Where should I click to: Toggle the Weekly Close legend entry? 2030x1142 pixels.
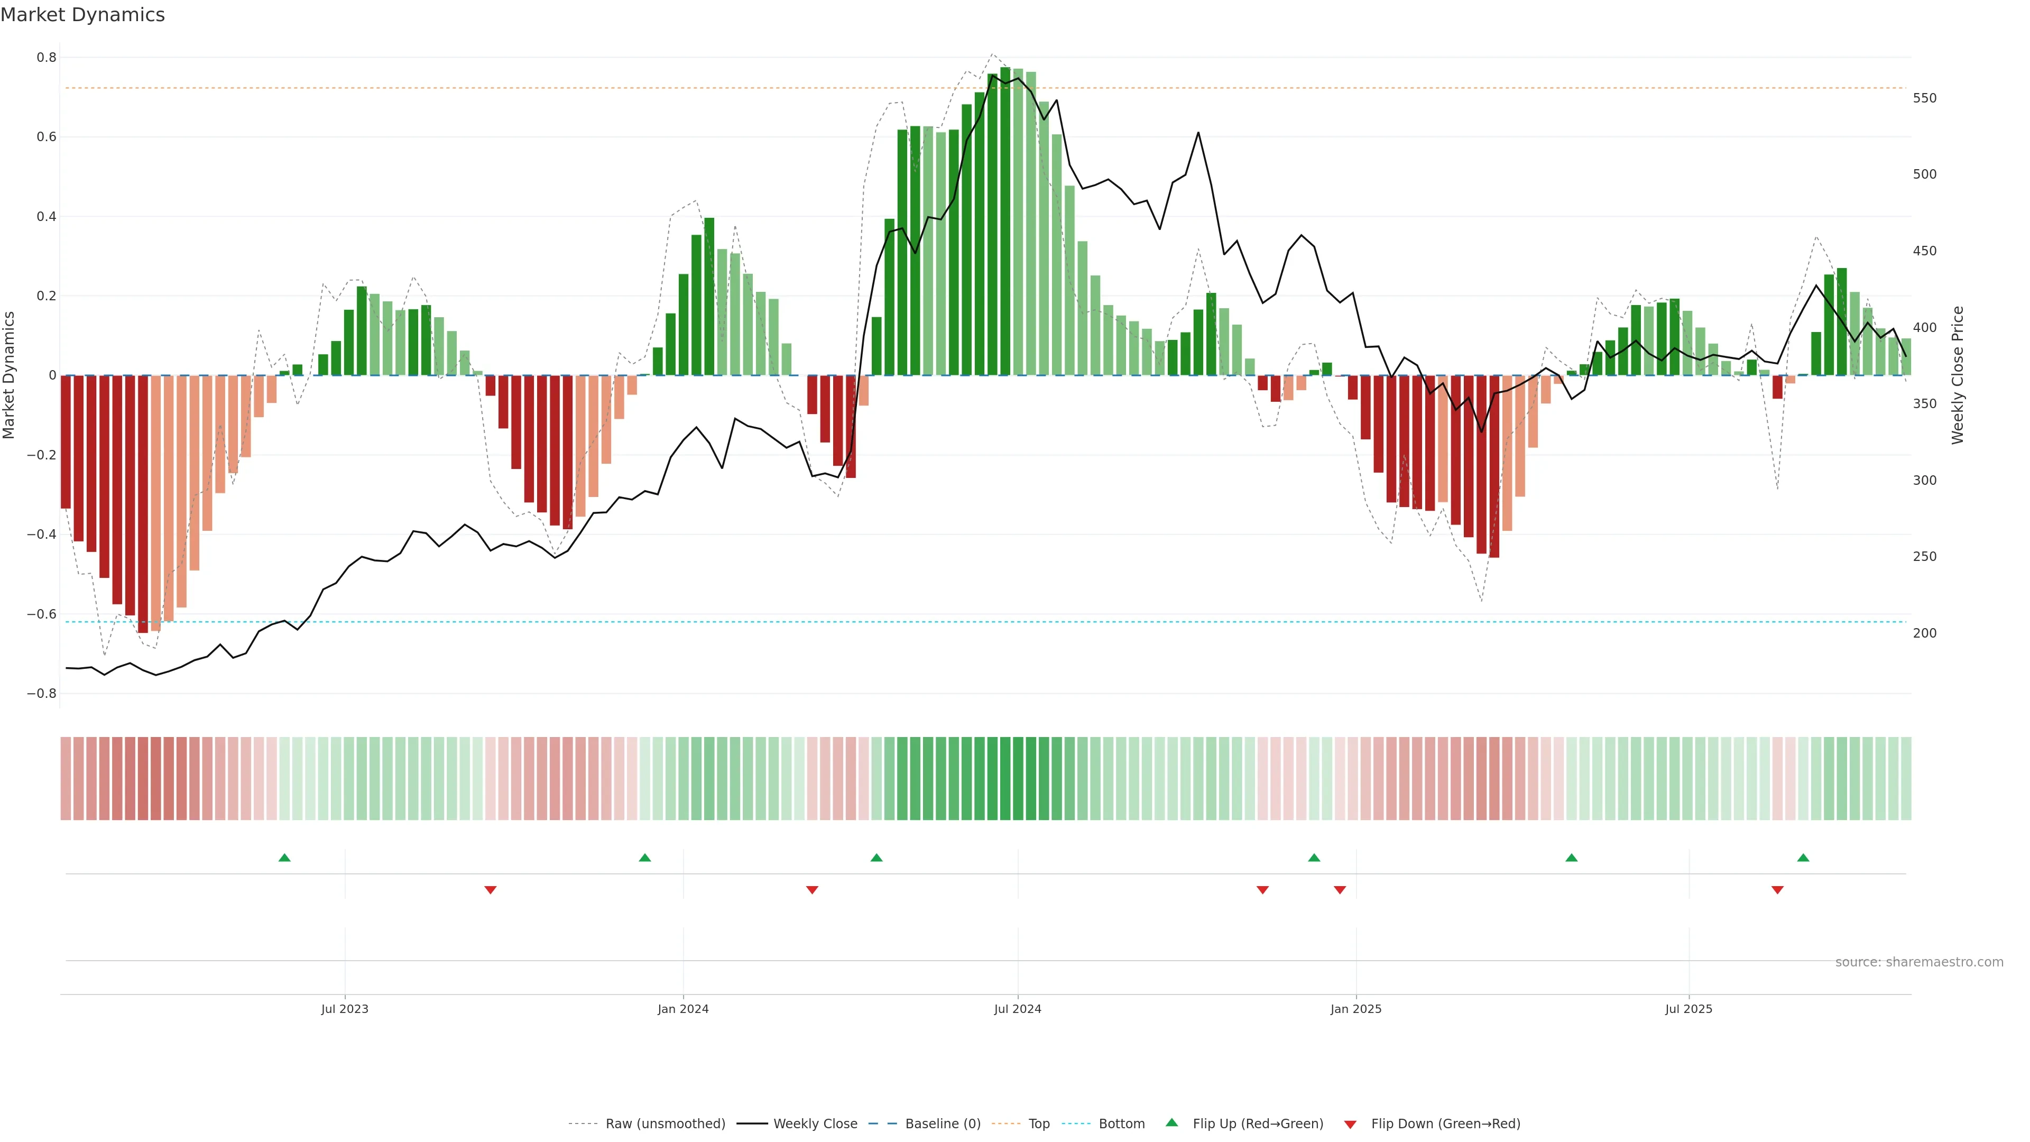click(x=815, y=1124)
